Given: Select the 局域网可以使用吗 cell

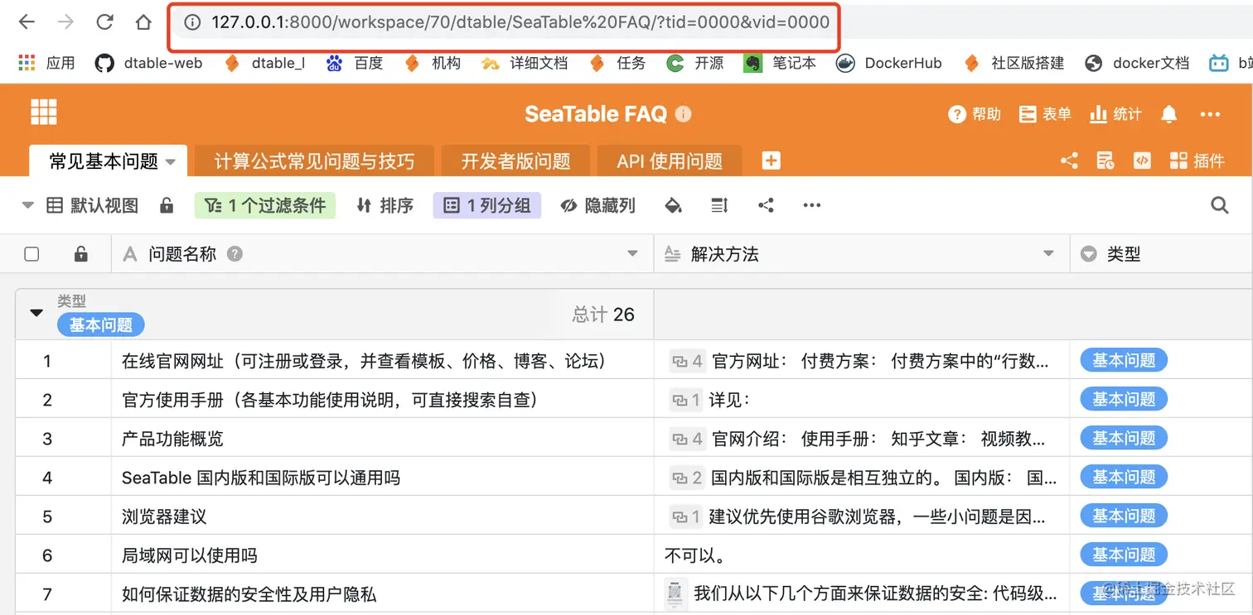Looking at the screenshot, I should (383, 555).
